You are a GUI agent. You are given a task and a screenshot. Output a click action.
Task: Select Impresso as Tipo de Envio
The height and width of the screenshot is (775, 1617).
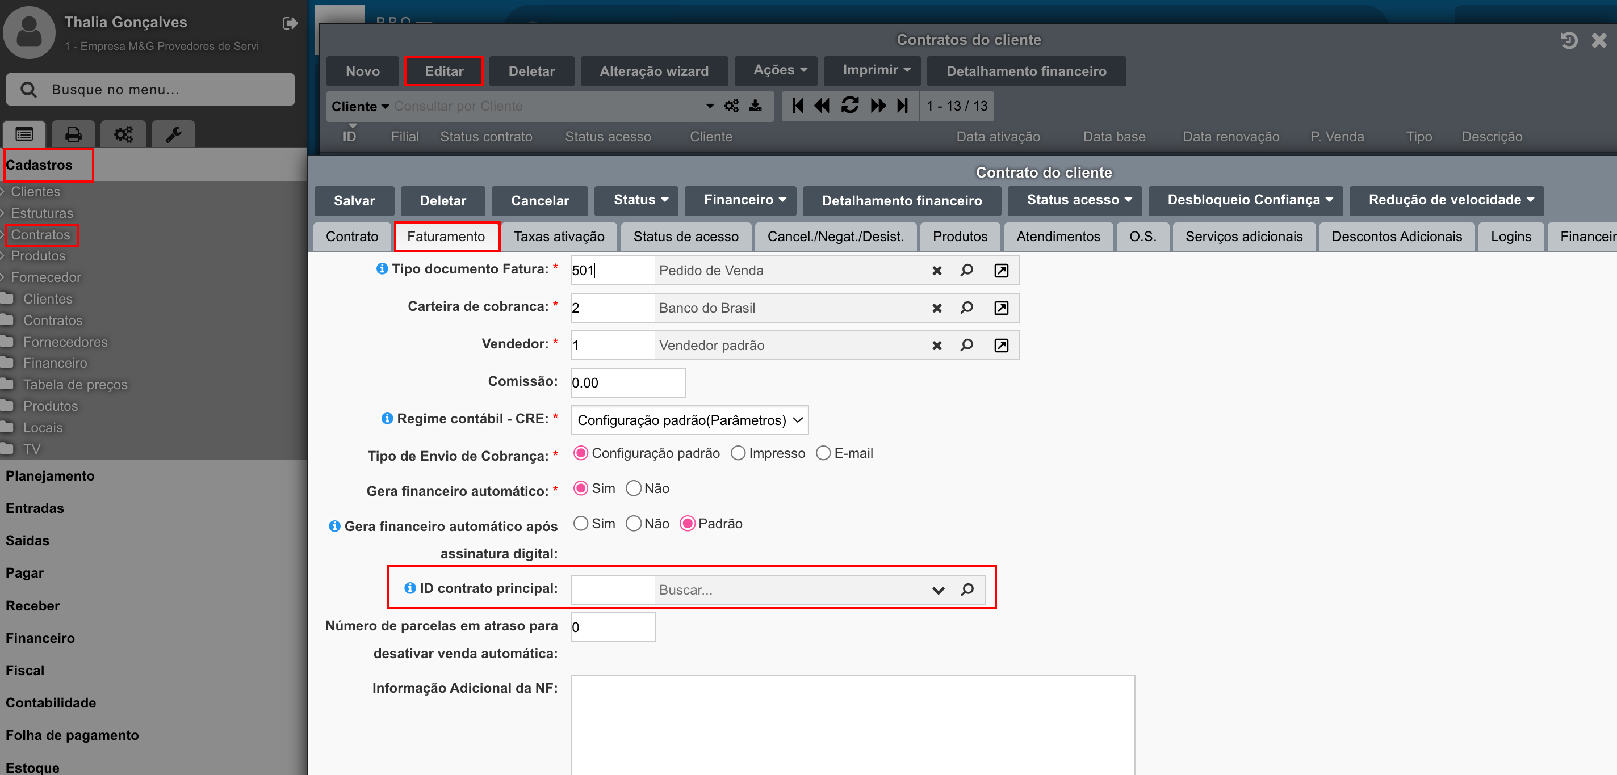738,453
